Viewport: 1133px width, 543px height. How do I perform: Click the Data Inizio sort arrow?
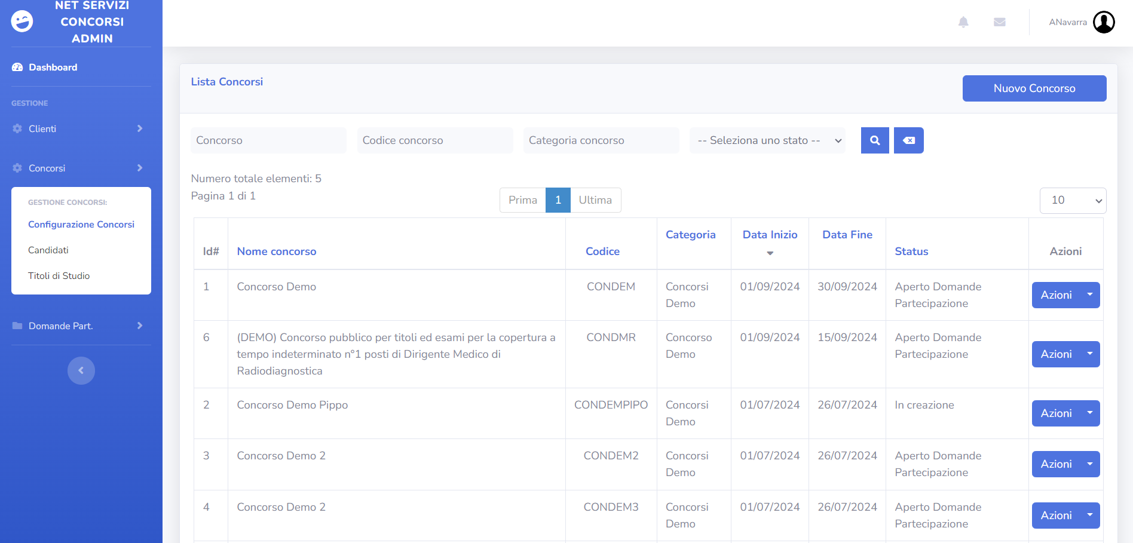(x=770, y=253)
